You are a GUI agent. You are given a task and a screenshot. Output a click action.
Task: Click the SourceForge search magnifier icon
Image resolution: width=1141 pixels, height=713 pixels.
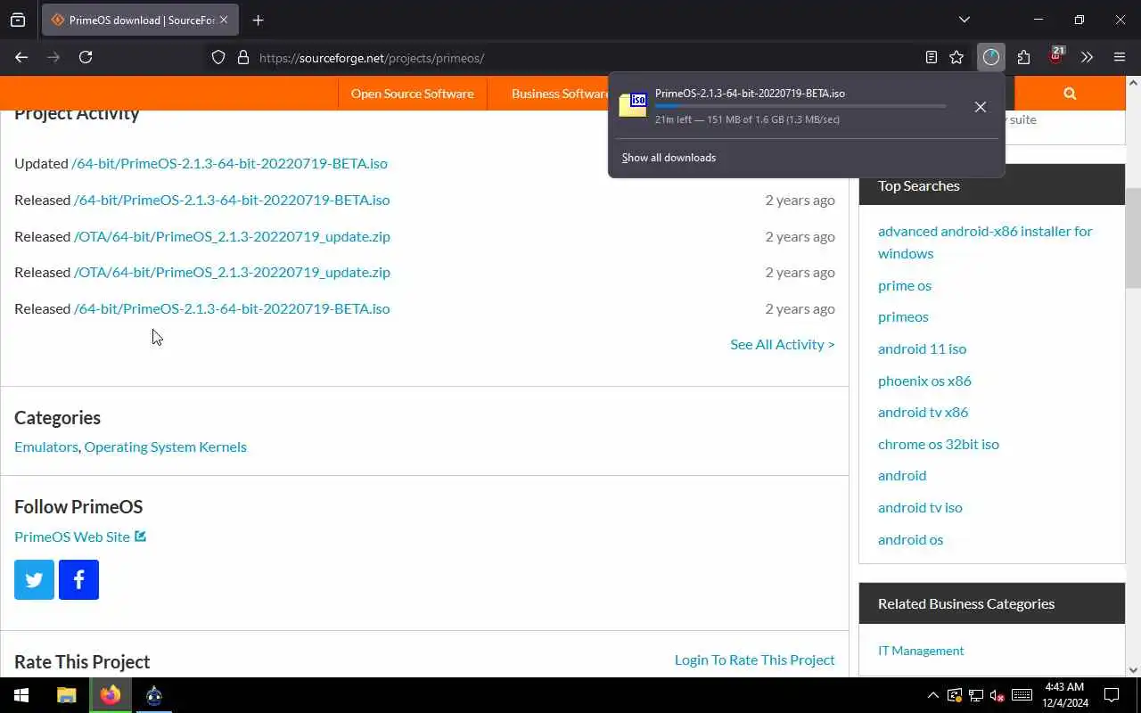[x=1070, y=94]
